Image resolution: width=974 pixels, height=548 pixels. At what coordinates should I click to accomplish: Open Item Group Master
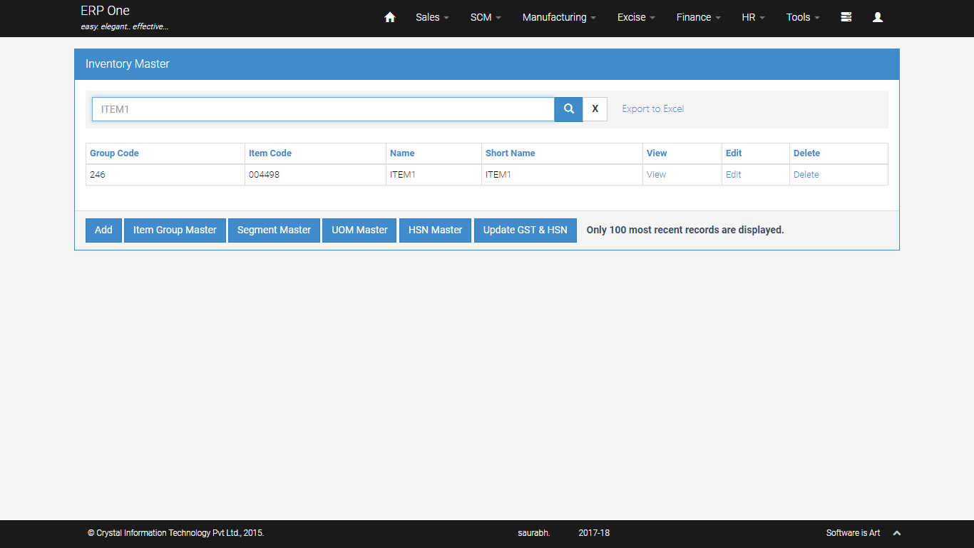(x=175, y=230)
